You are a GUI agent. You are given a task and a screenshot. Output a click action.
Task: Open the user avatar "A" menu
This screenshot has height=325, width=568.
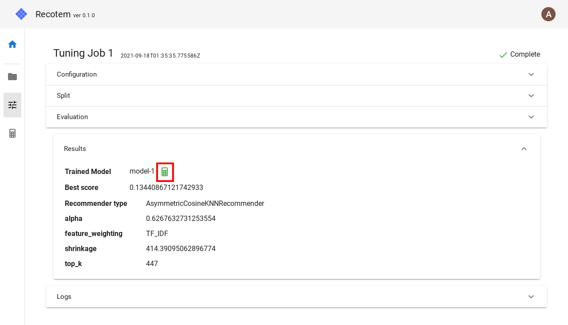click(548, 14)
